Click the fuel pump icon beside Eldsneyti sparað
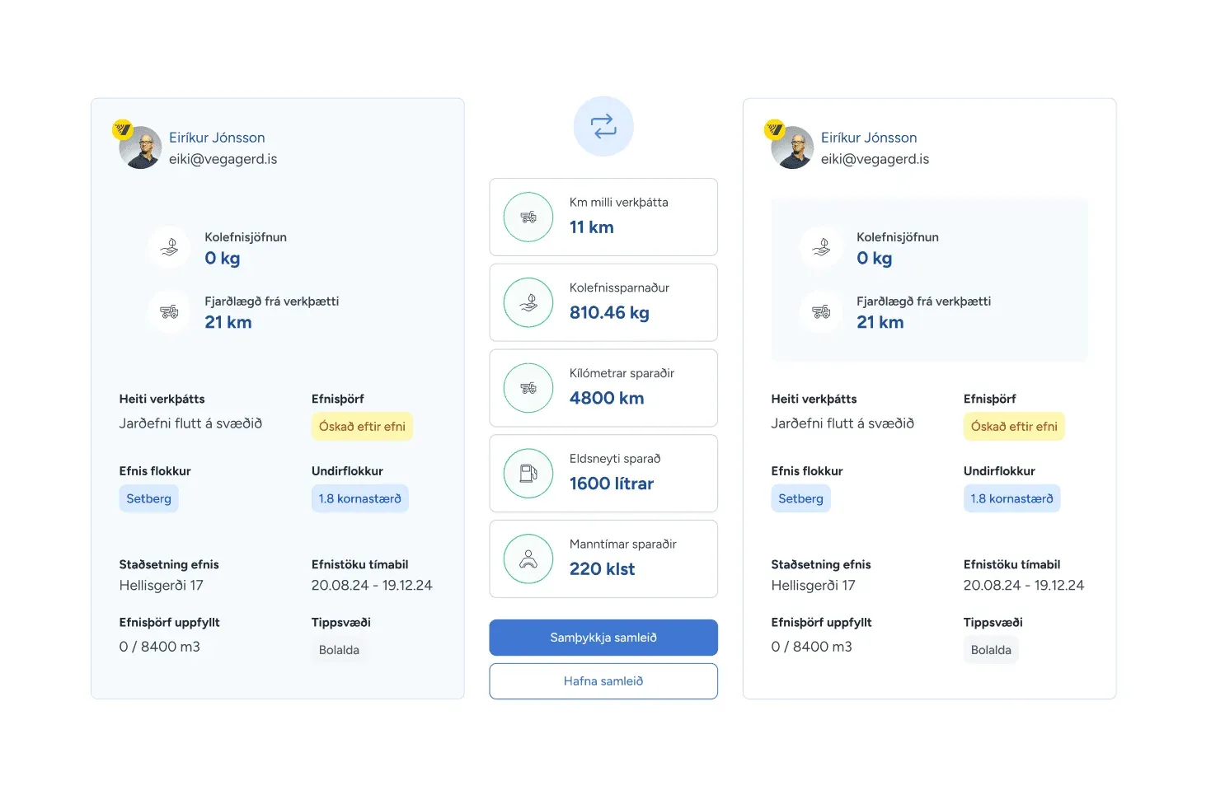 [528, 474]
